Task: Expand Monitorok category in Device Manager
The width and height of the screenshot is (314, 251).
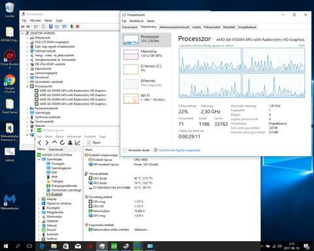Action: pos(27,77)
